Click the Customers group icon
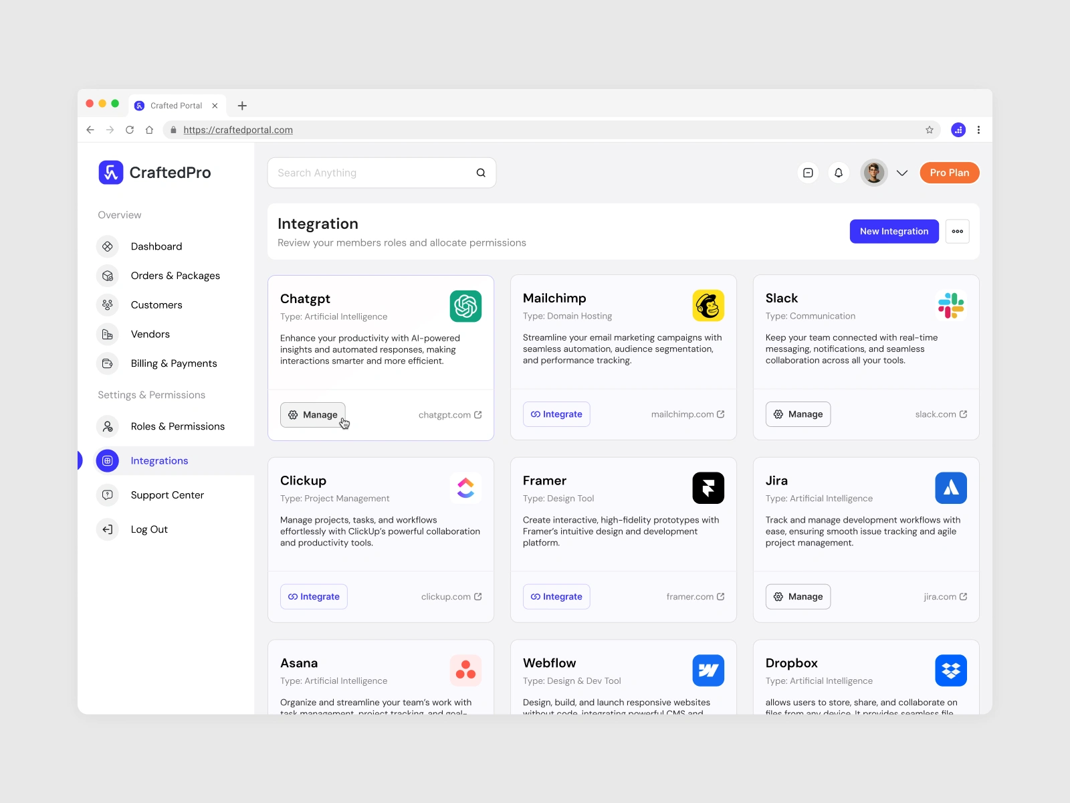This screenshot has width=1070, height=803. (107, 305)
